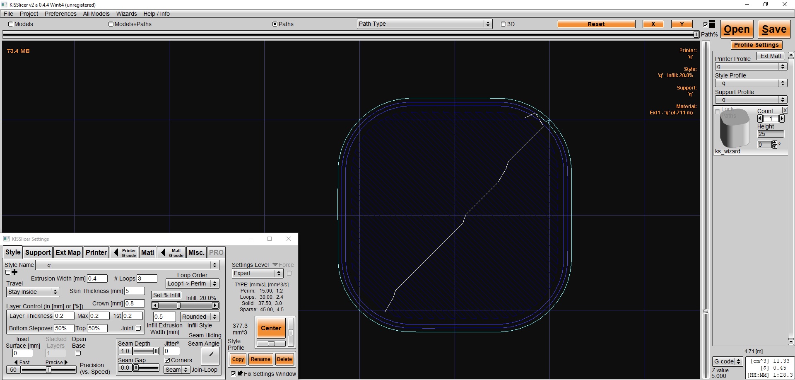
Task: Switch to the Support settings tab
Action: click(38, 252)
